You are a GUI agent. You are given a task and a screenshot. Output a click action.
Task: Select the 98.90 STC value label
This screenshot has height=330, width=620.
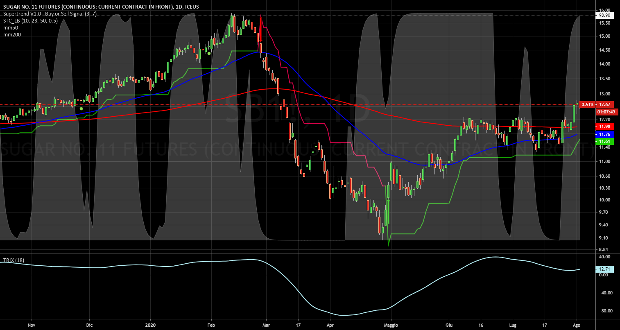[x=605, y=15]
